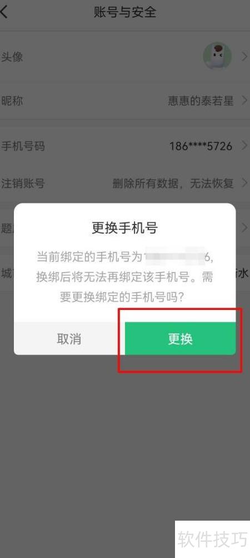Tap the 更换手机号 dialog title
Screen dimensions: 250x558
[x=124, y=228]
